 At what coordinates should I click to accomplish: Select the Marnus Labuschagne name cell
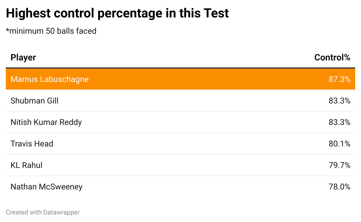point(49,79)
